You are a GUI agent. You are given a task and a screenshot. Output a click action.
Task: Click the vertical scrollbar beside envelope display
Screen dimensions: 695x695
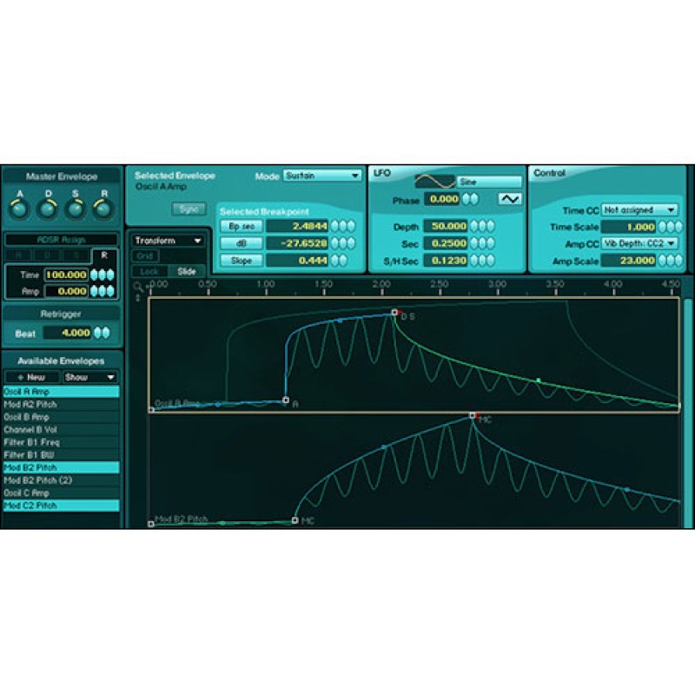[688, 408]
